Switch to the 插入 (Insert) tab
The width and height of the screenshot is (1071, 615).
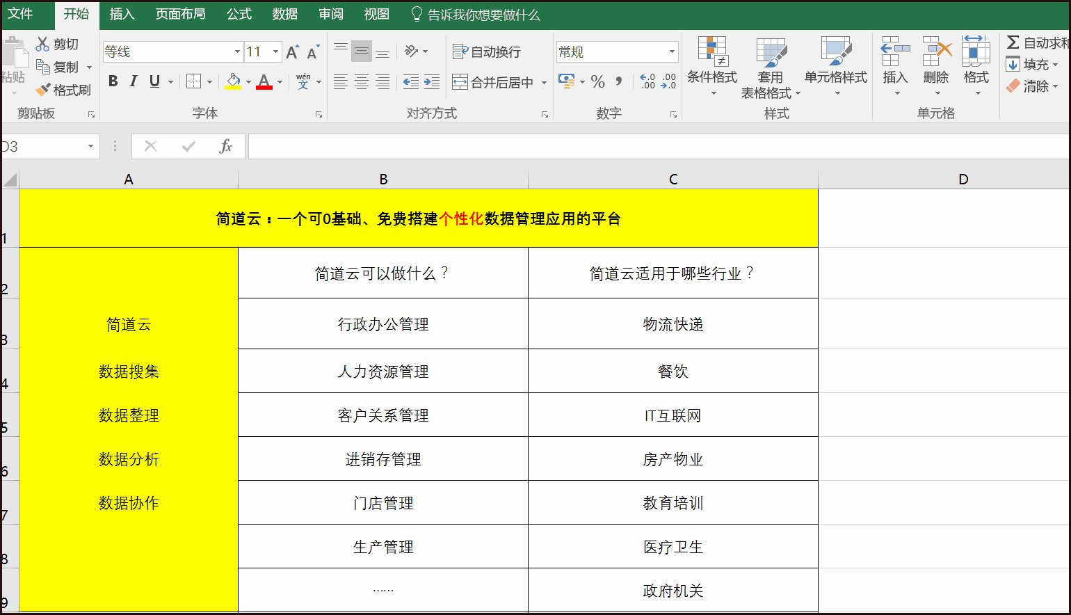(x=122, y=14)
